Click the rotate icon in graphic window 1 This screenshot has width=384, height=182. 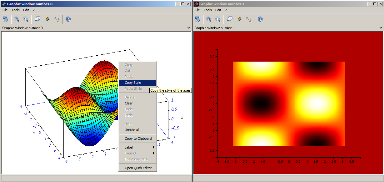click(x=198, y=19)
